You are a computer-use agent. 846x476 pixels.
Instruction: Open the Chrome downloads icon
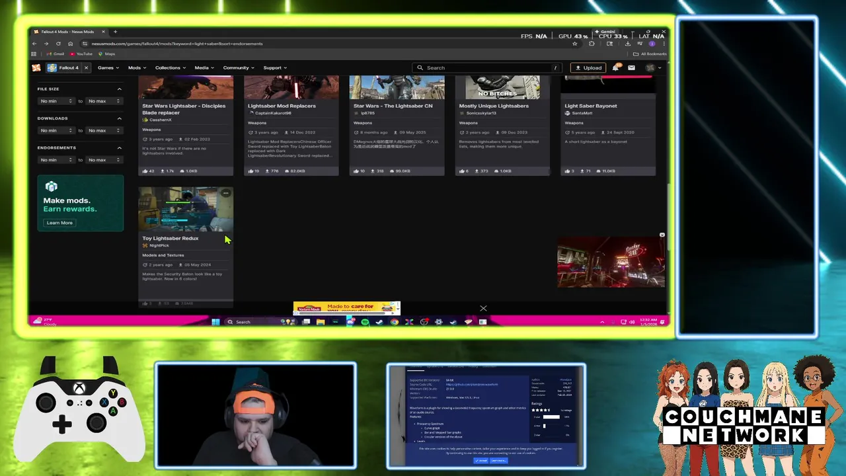pos(627,44)
